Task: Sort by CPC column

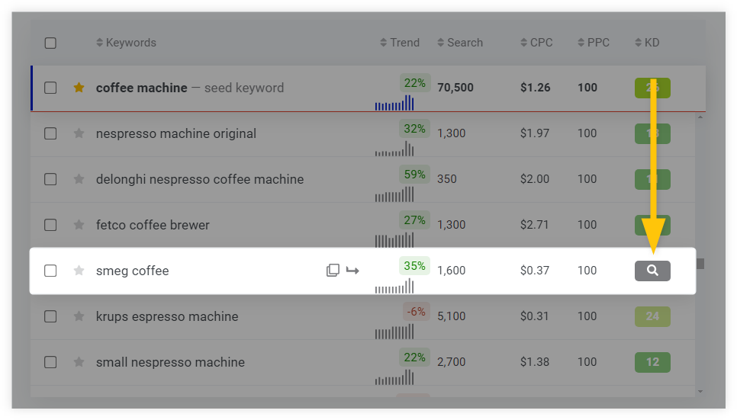Action: coord(536,42)
